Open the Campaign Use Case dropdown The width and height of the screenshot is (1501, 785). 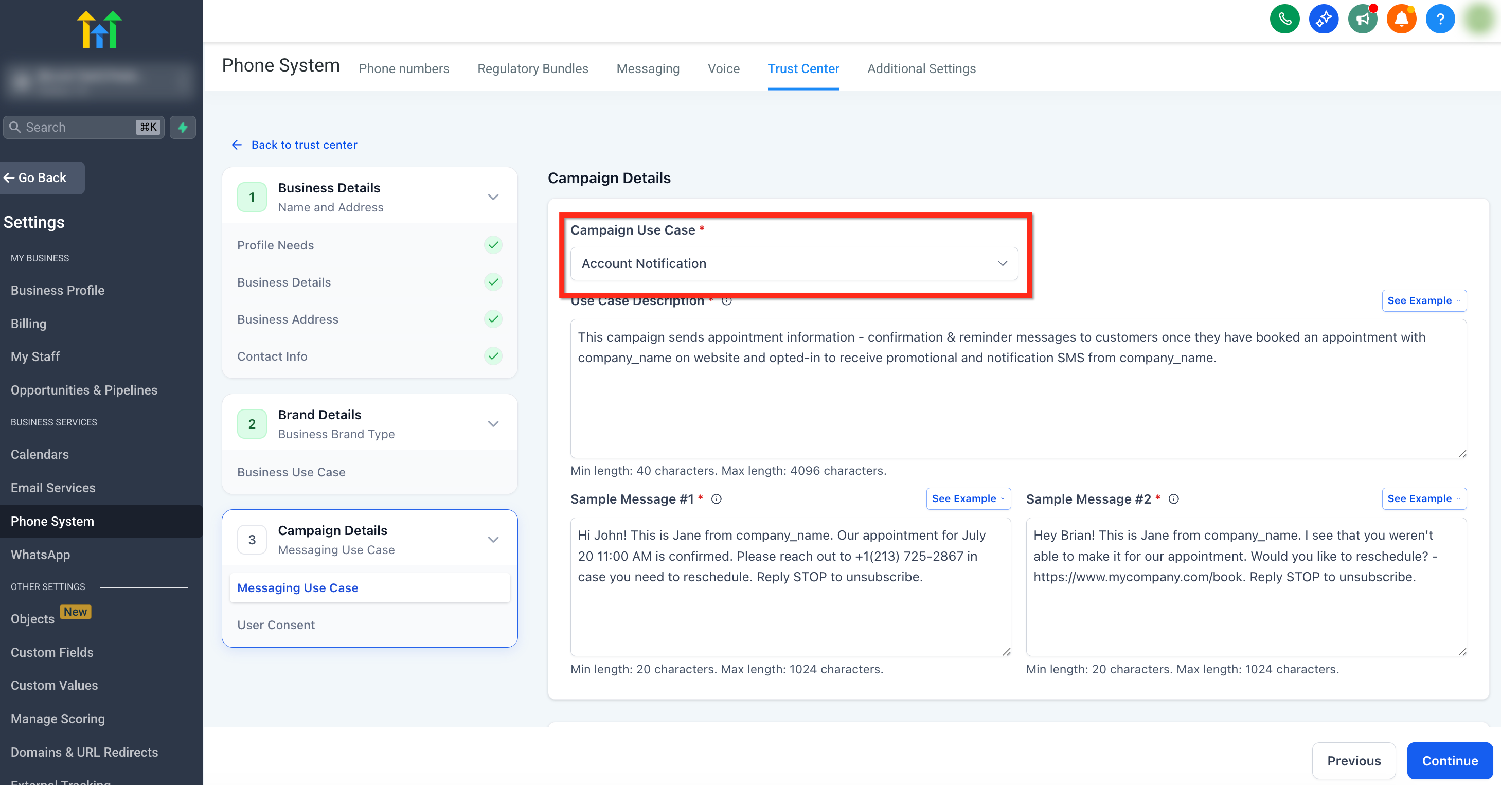[x=794, y=263]
